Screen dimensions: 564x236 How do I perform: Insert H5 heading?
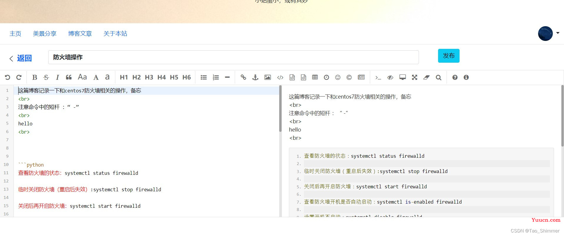[x=174, y=77]
